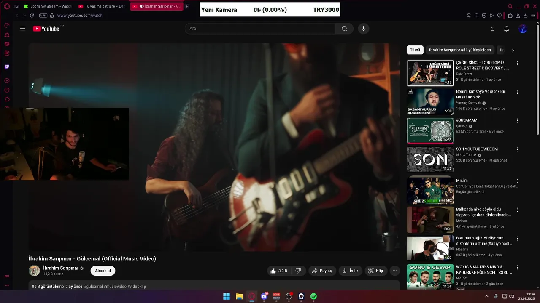Open Spotify from the taskbar
This screenshot has width=540, height=303.
[313, 296]
